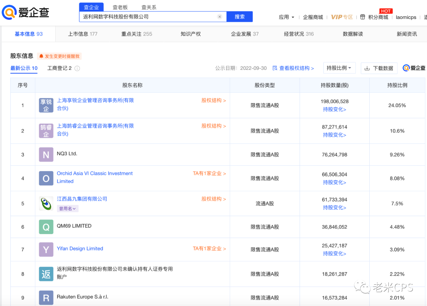This screenshot has width=427, height=306.
Task: Open 查看股权结构 link
Action: tap(293, 68)
